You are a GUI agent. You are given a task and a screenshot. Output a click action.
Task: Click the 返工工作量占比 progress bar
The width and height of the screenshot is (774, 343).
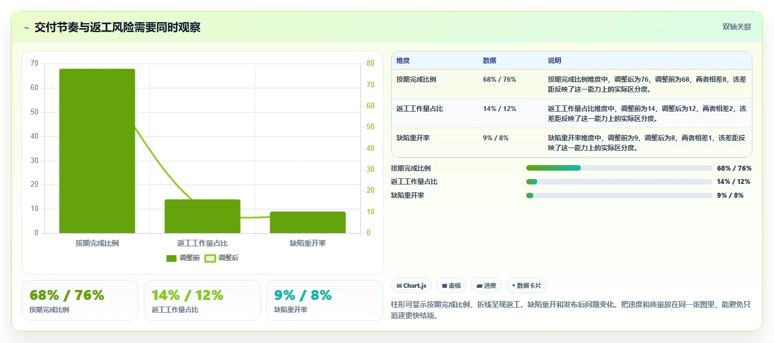(619, 182)
